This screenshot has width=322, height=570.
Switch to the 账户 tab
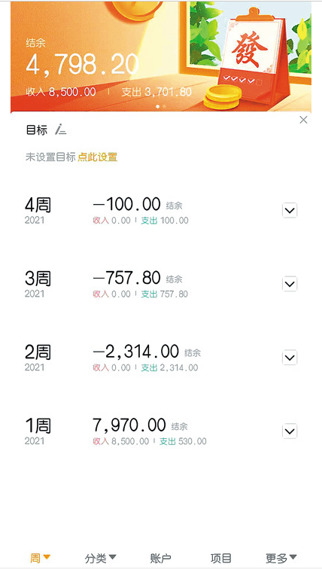click(x=160, y=558)
